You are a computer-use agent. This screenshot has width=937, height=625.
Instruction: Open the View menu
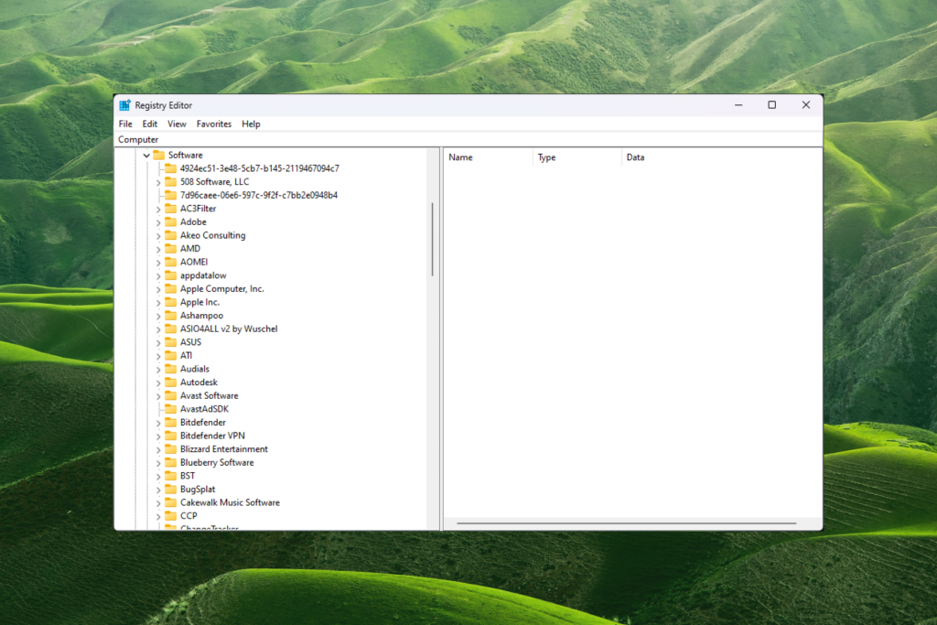coord(177,124)
